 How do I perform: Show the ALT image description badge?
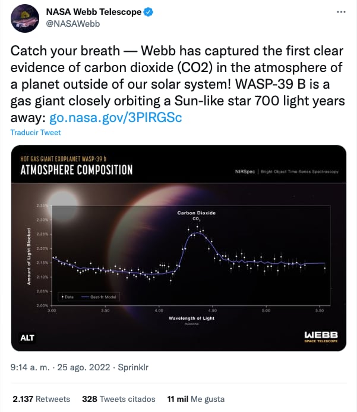[x=27, y=338]
